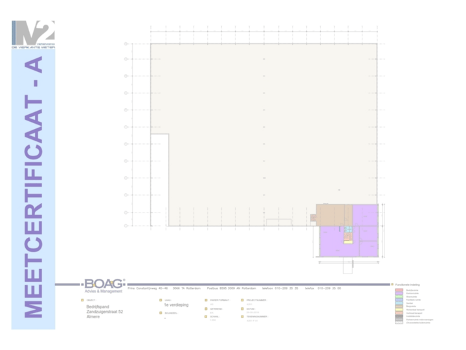Click the M2 logo in top-left corner

point(33,34)
